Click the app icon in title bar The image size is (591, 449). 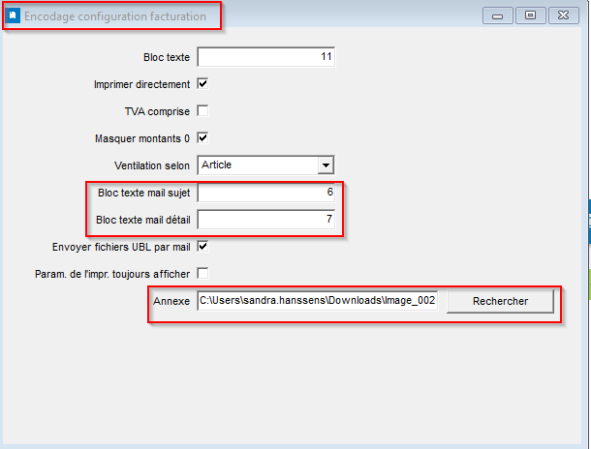point(13,15)
